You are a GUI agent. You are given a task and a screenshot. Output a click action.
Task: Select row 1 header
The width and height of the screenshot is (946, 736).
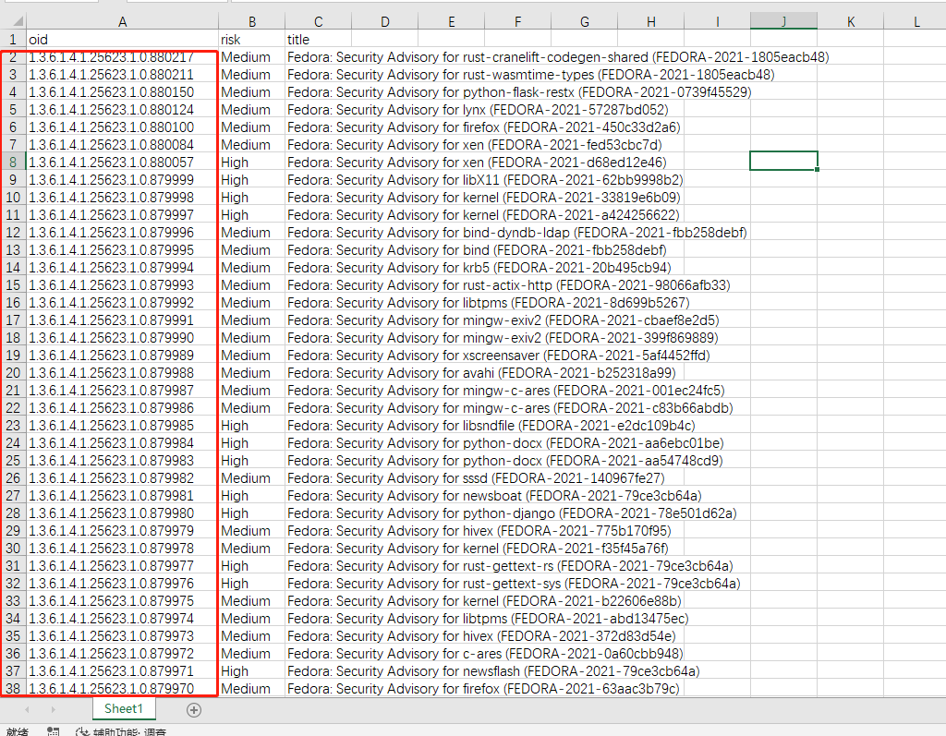[13, 39]
